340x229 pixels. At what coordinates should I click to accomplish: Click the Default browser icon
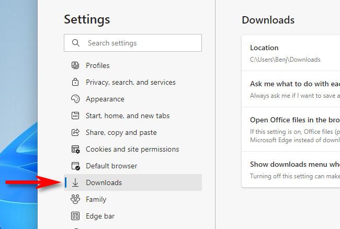pos(76,166)
